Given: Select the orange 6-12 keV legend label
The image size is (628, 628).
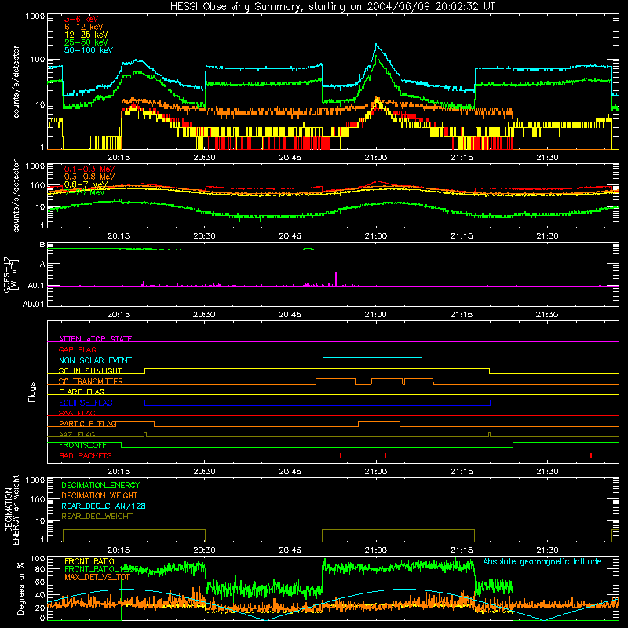Looking at the screenshot, I should 84,27.
